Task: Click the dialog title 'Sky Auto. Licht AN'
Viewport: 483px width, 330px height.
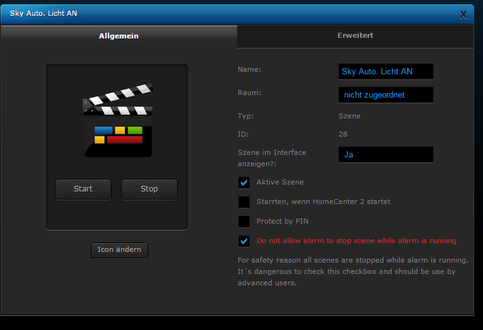Action: [x=44, y=14]
